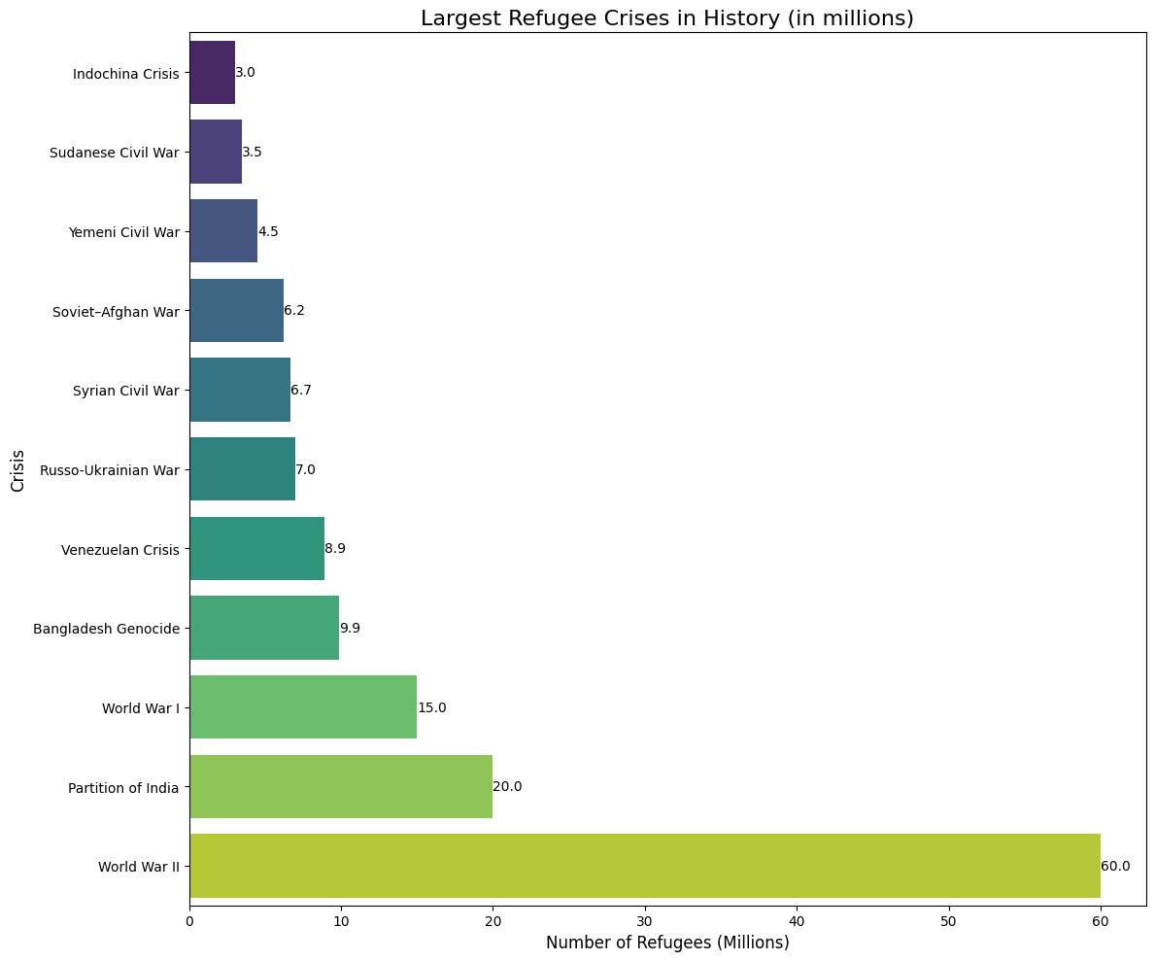Viewport: 1155px width, 961px height.
Task: Click the 'Yemeni Civil War' category label
Action: coord(123,232)
